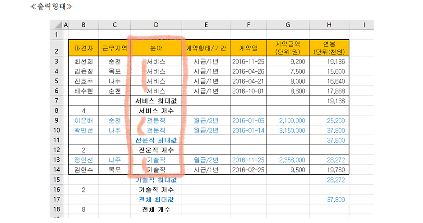Click the 파견자 header cell
The height and width of the screenshot is (223, 423).
pyautogui.click(x=83, y=48)
